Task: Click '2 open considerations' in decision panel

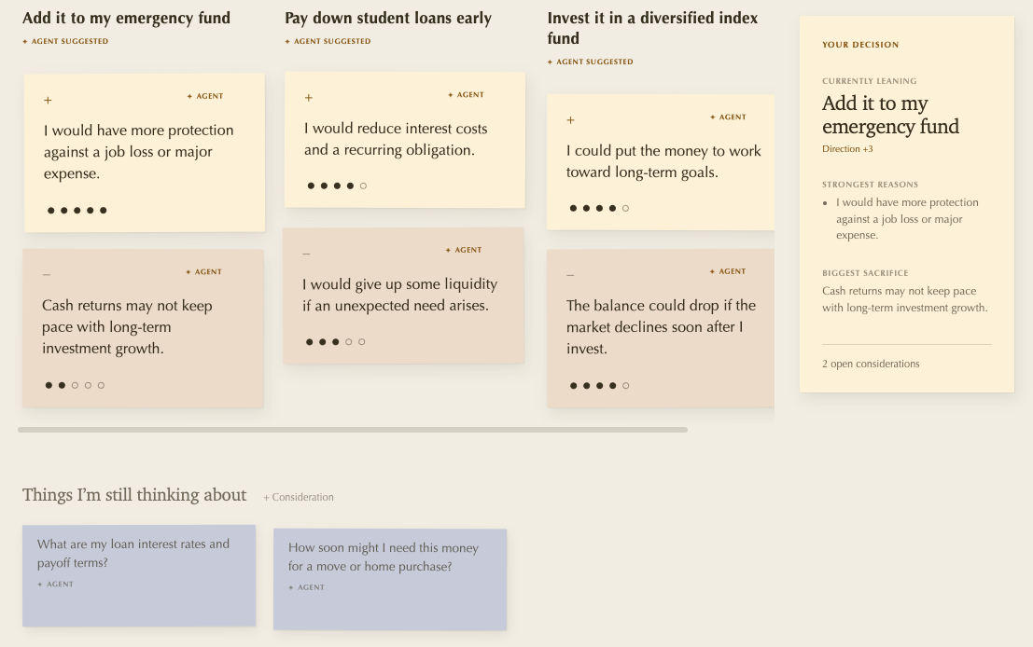Action: pos(871,364)
